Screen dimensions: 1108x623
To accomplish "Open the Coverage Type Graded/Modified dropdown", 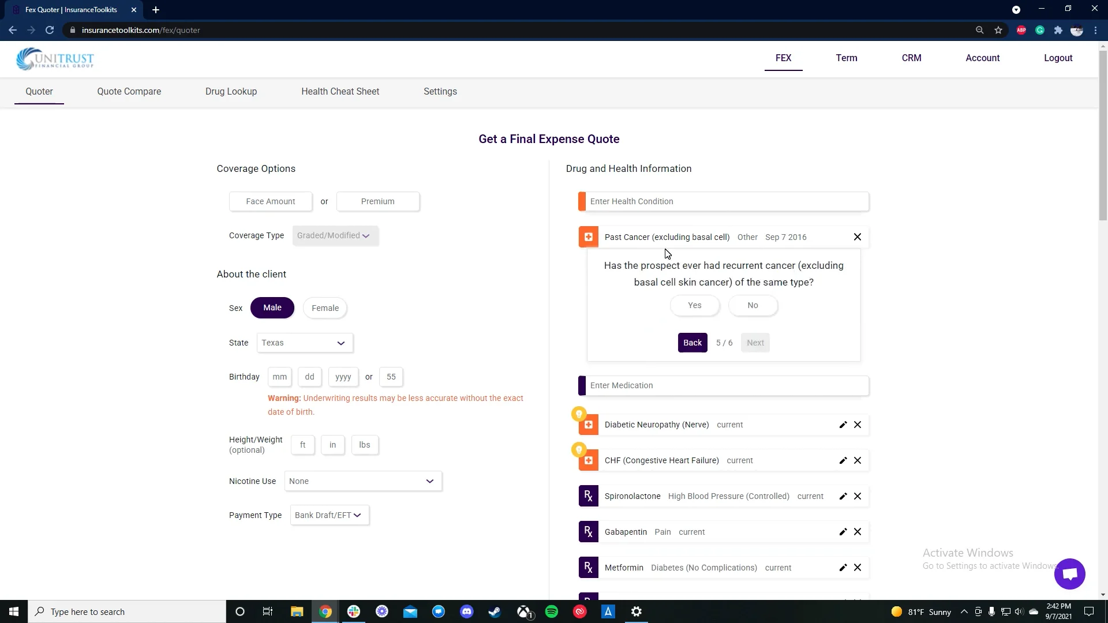I will point(335,235).
